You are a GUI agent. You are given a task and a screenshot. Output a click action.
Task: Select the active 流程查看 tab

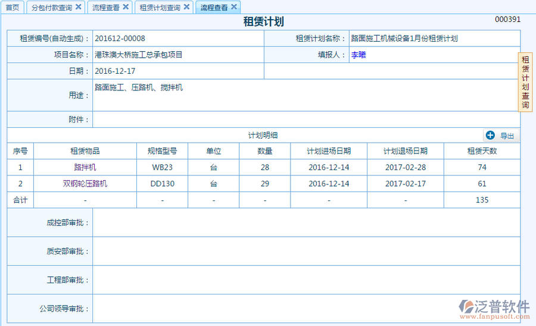(x=214, y=8)
